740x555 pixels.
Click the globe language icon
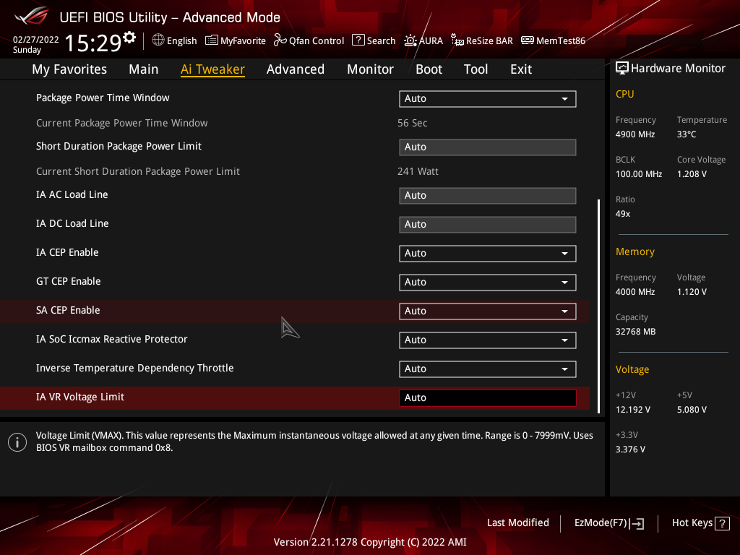tap(158, 40)
